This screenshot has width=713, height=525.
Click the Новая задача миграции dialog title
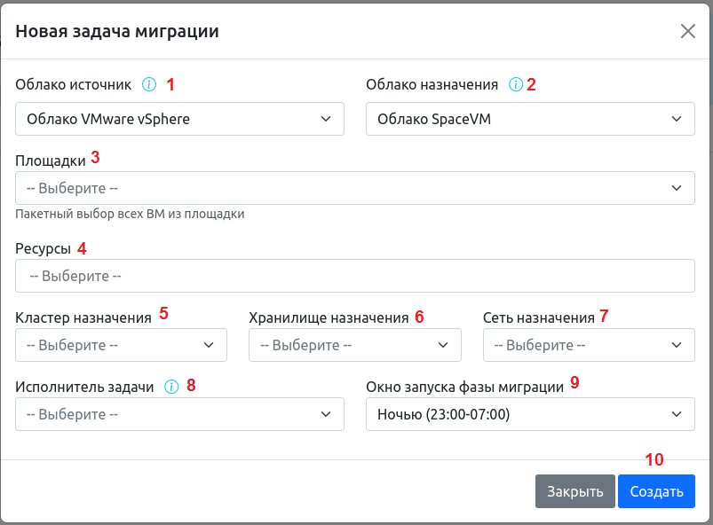click(x=117, y=32)
